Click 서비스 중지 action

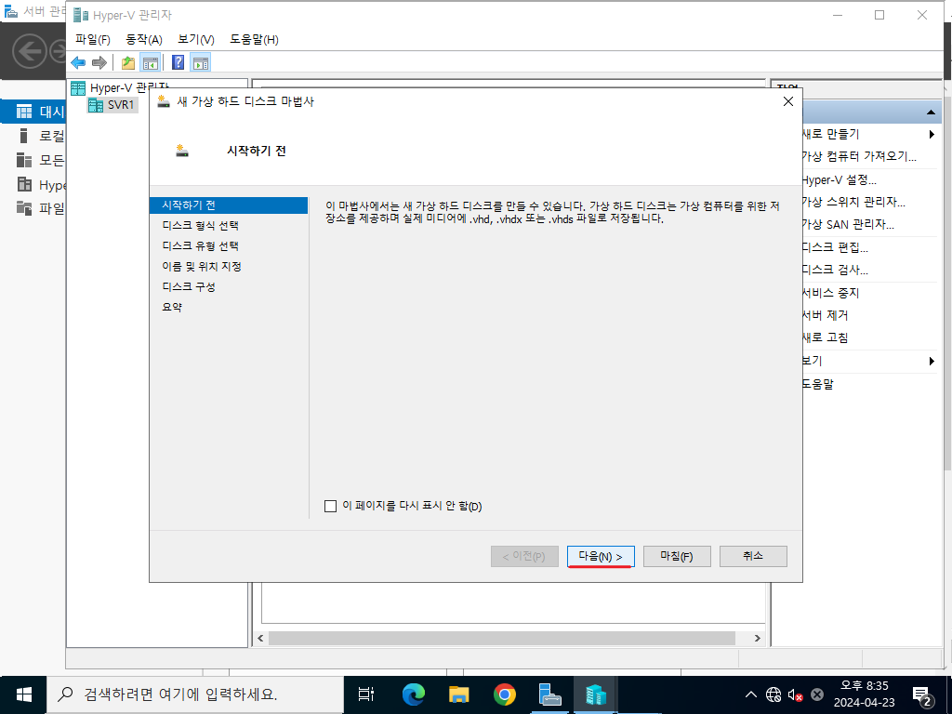(x=830, y=293)
